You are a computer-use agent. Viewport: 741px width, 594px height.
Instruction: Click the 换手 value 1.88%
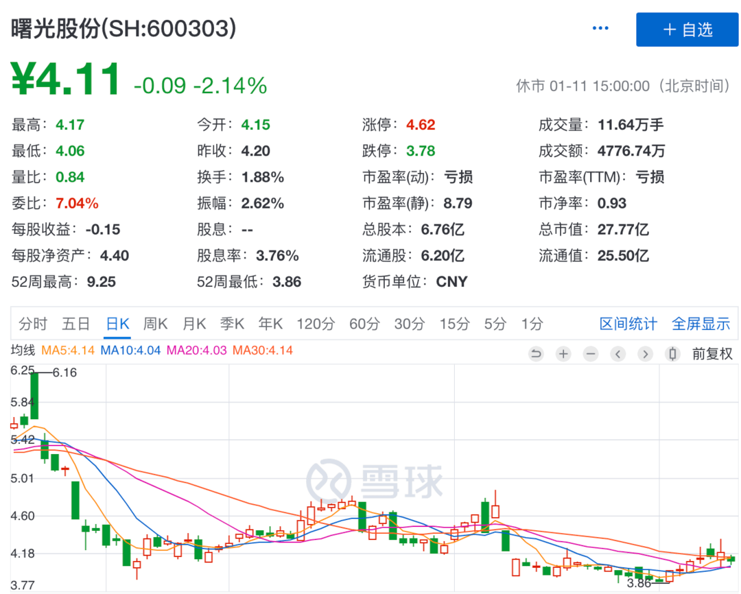[263, 177]
